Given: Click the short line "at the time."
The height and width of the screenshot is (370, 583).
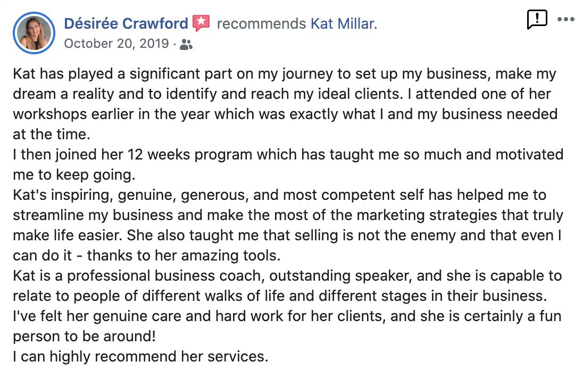Looking at the screenshot, I should tap(52, 134).
